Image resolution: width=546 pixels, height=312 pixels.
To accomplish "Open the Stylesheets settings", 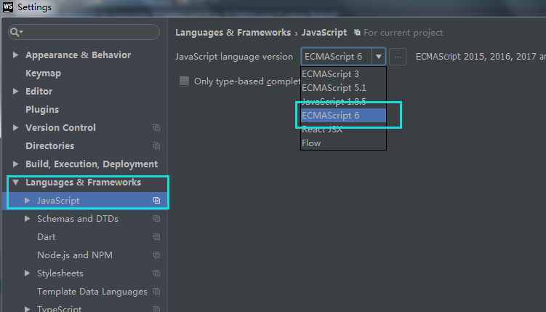I will click(x=60, y=273).
